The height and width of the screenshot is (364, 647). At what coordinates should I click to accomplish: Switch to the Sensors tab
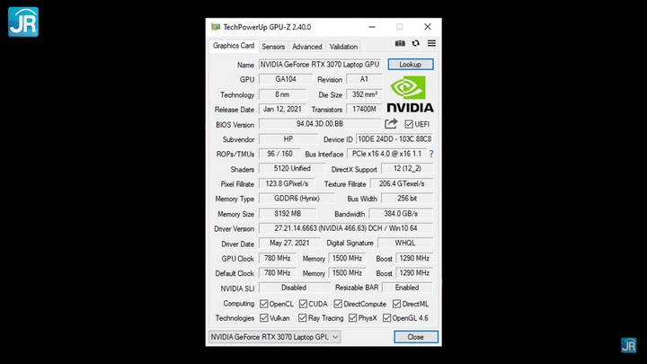(x=273, y=47)
